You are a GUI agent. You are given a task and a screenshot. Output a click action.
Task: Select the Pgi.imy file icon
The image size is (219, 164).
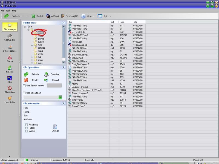click(x=70, y=84)
